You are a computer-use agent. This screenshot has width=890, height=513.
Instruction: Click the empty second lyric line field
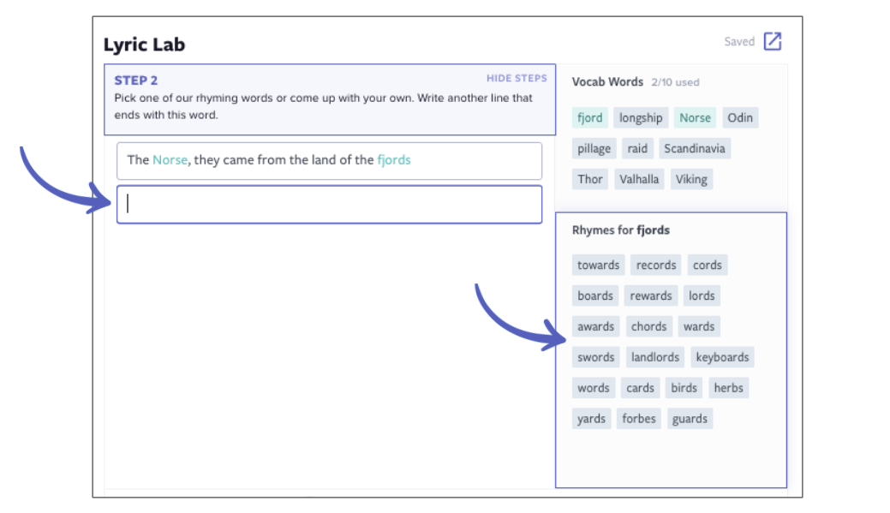[x=329, y=204]
